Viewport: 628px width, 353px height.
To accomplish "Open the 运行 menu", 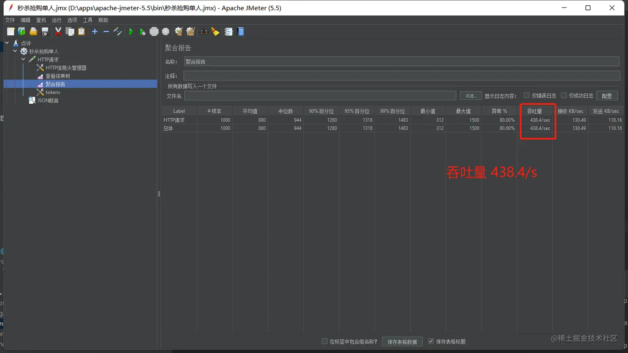I will [56, 20].
